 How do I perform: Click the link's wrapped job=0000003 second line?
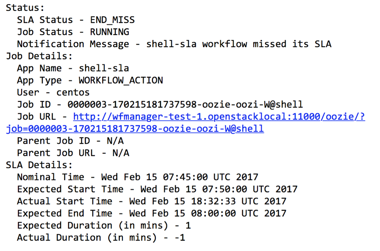pyautogui.click(x=135, y=129)
